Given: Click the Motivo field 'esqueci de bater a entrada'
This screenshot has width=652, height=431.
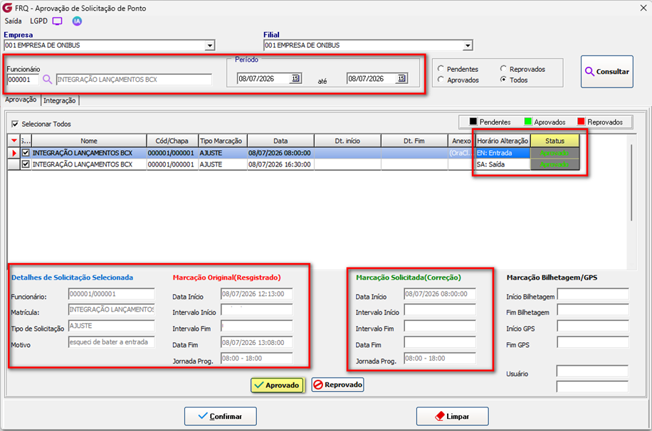Looking at the screenshot, I should coord(112,342).
